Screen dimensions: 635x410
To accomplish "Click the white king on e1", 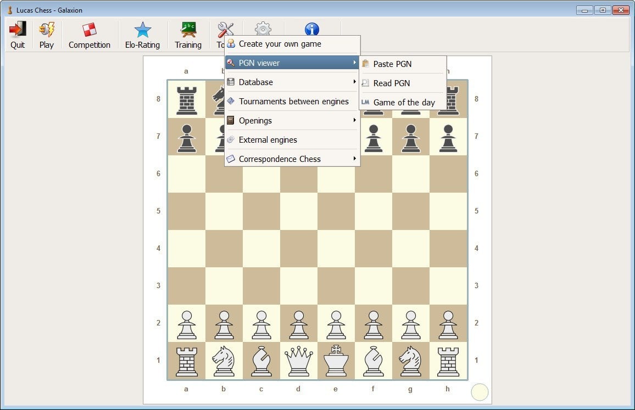I will pos(336,361).
